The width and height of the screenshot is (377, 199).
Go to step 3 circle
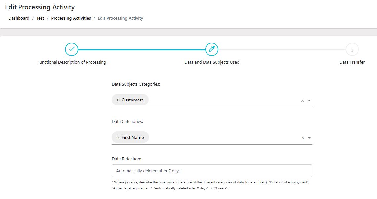[x=352, y=50]
